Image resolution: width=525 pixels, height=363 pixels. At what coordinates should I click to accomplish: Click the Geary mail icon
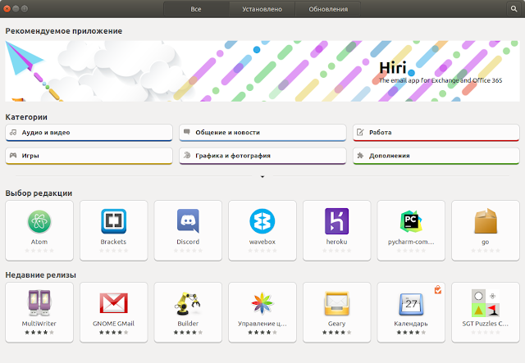coord(336,303)
